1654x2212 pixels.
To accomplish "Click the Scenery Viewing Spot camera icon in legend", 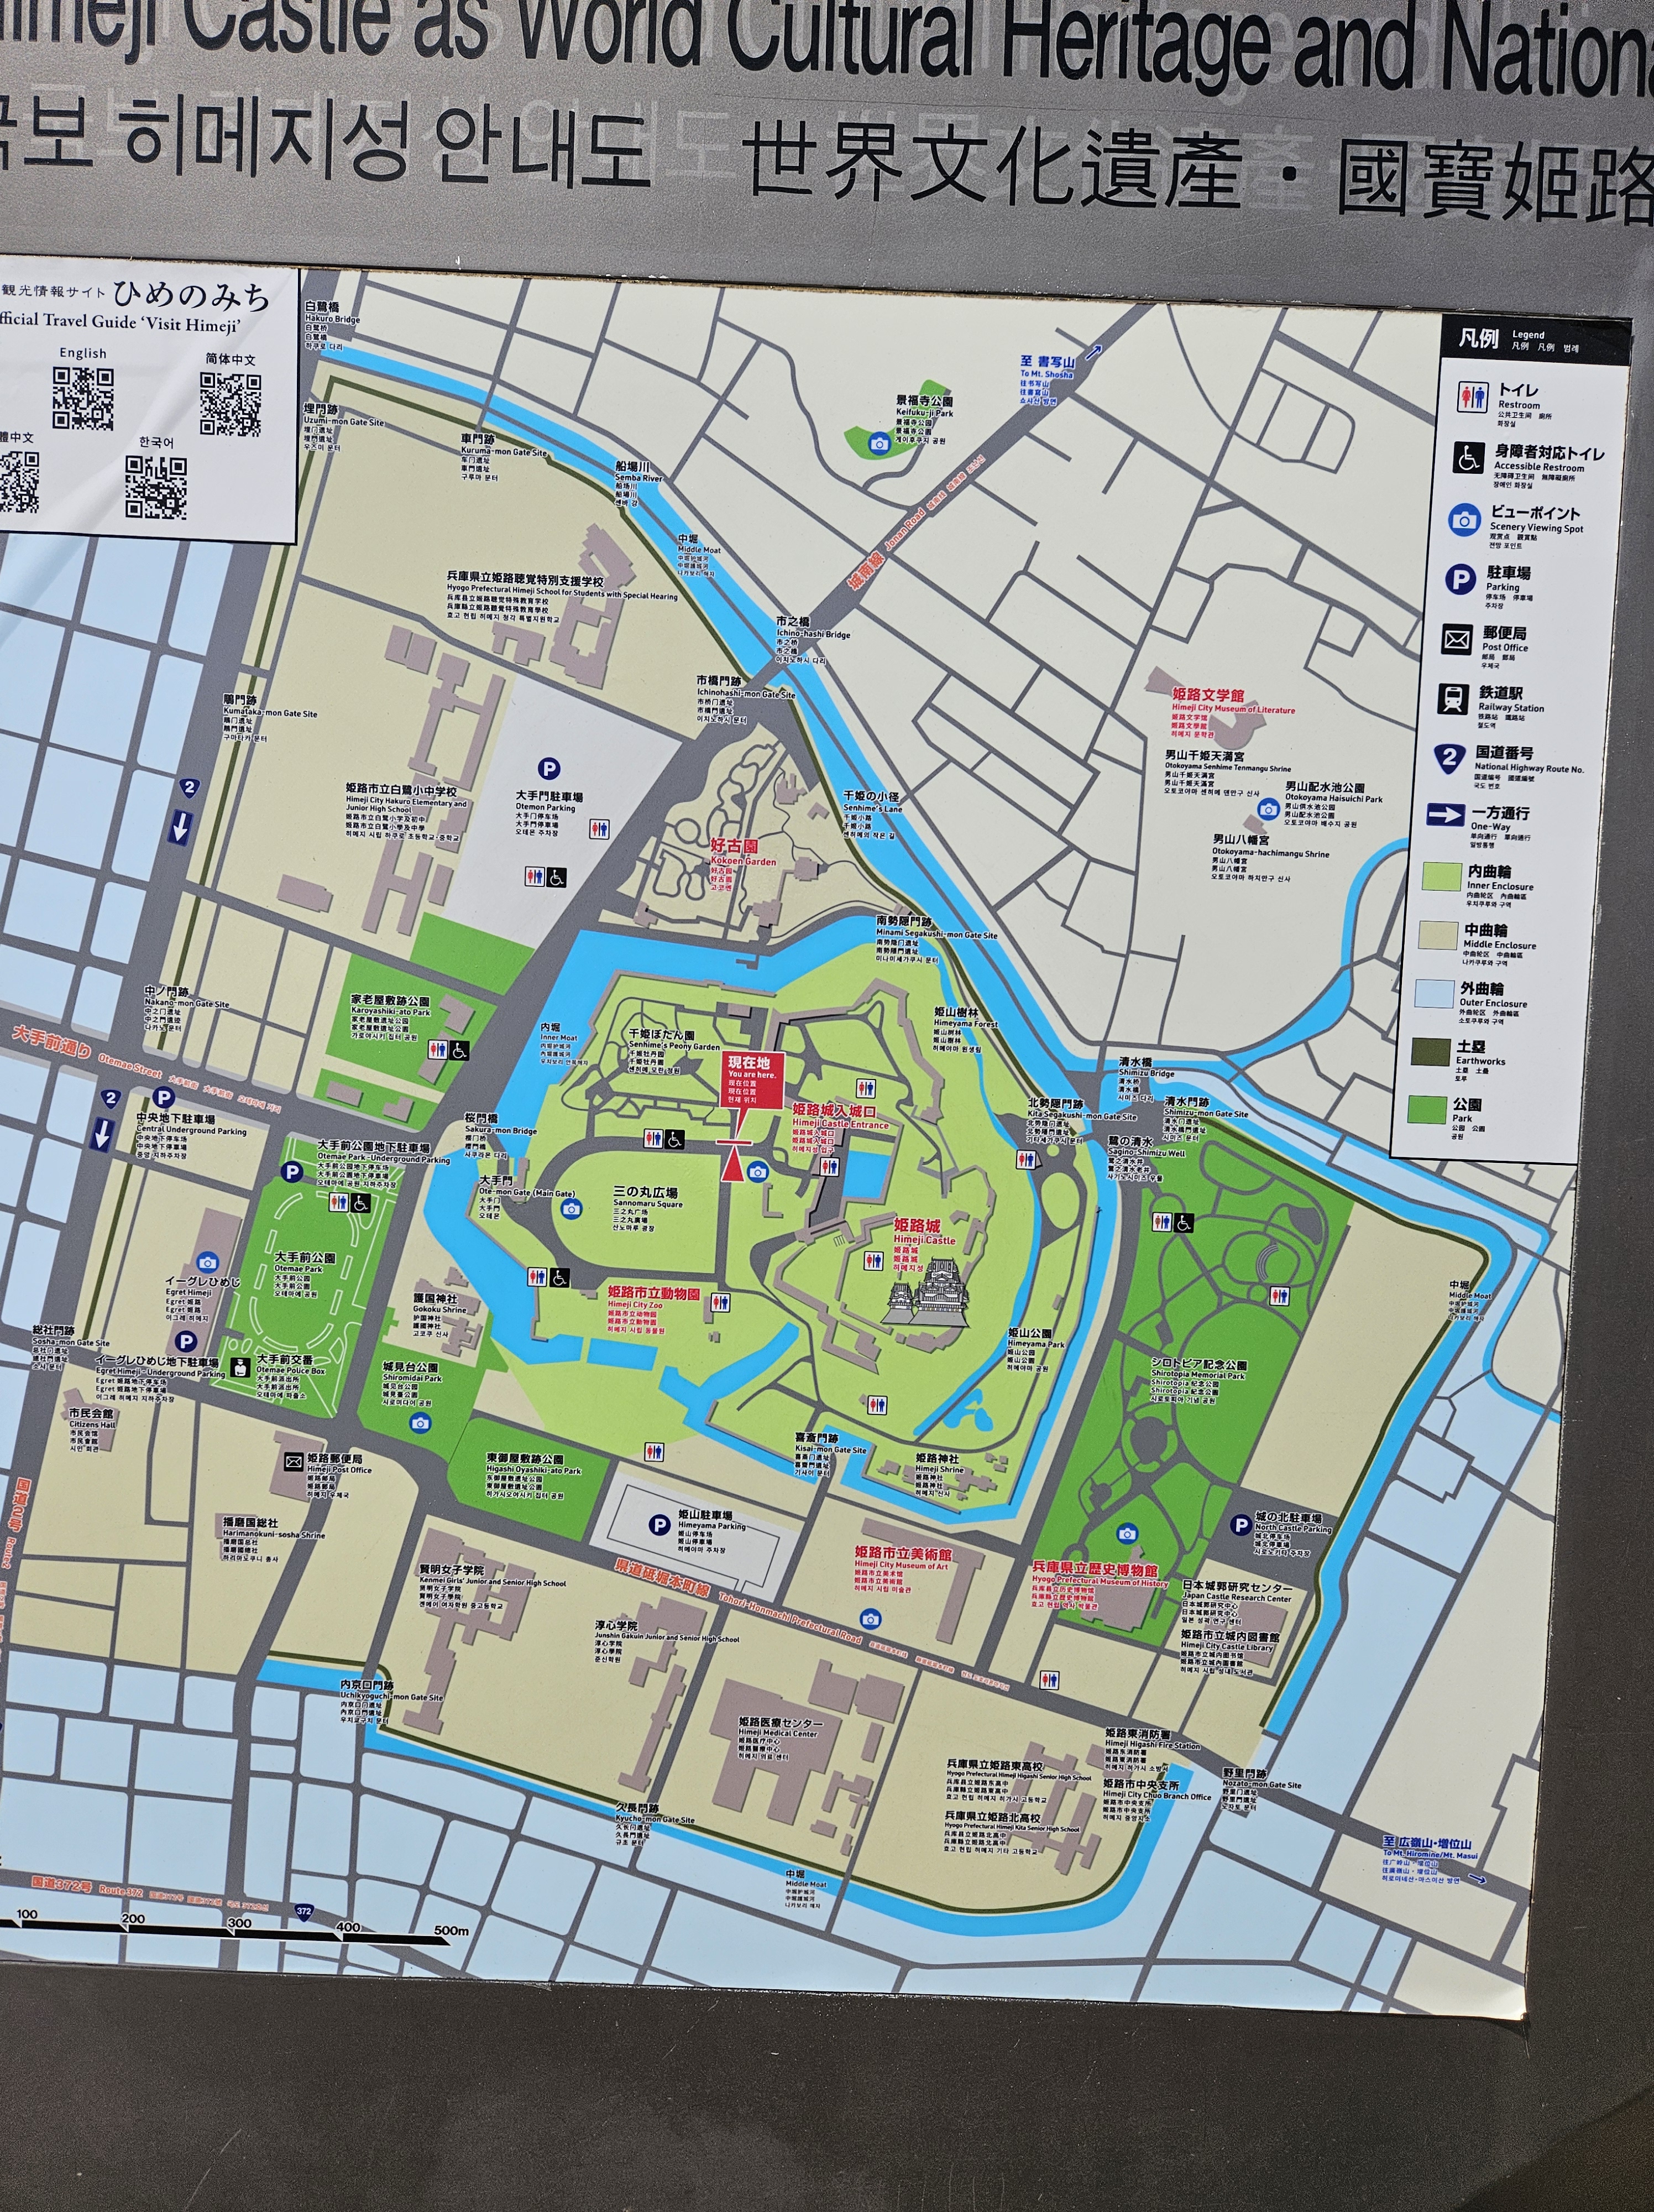I will point(1464,520).
